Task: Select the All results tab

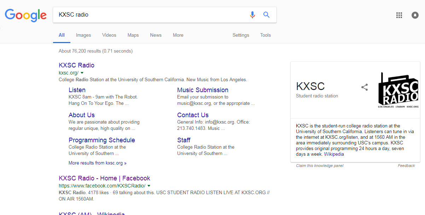Action: [x=62, y=35]
